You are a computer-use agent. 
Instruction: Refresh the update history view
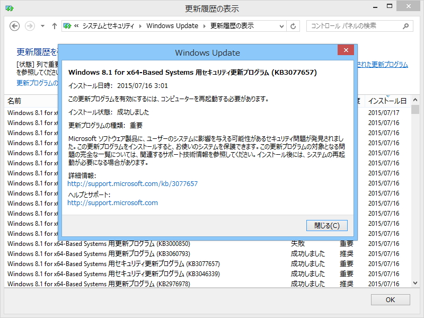pos(293,25)
